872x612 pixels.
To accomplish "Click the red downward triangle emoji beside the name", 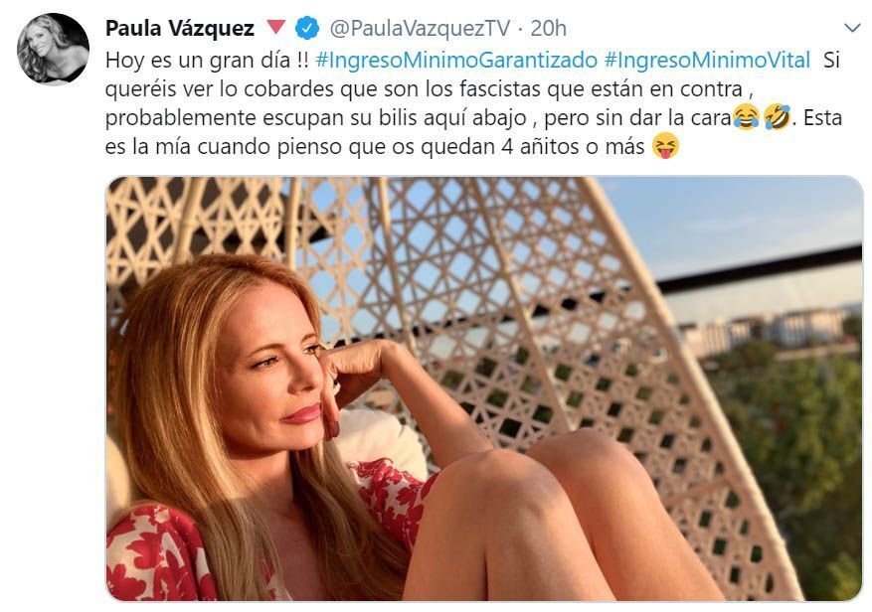I will pos(275,27).
